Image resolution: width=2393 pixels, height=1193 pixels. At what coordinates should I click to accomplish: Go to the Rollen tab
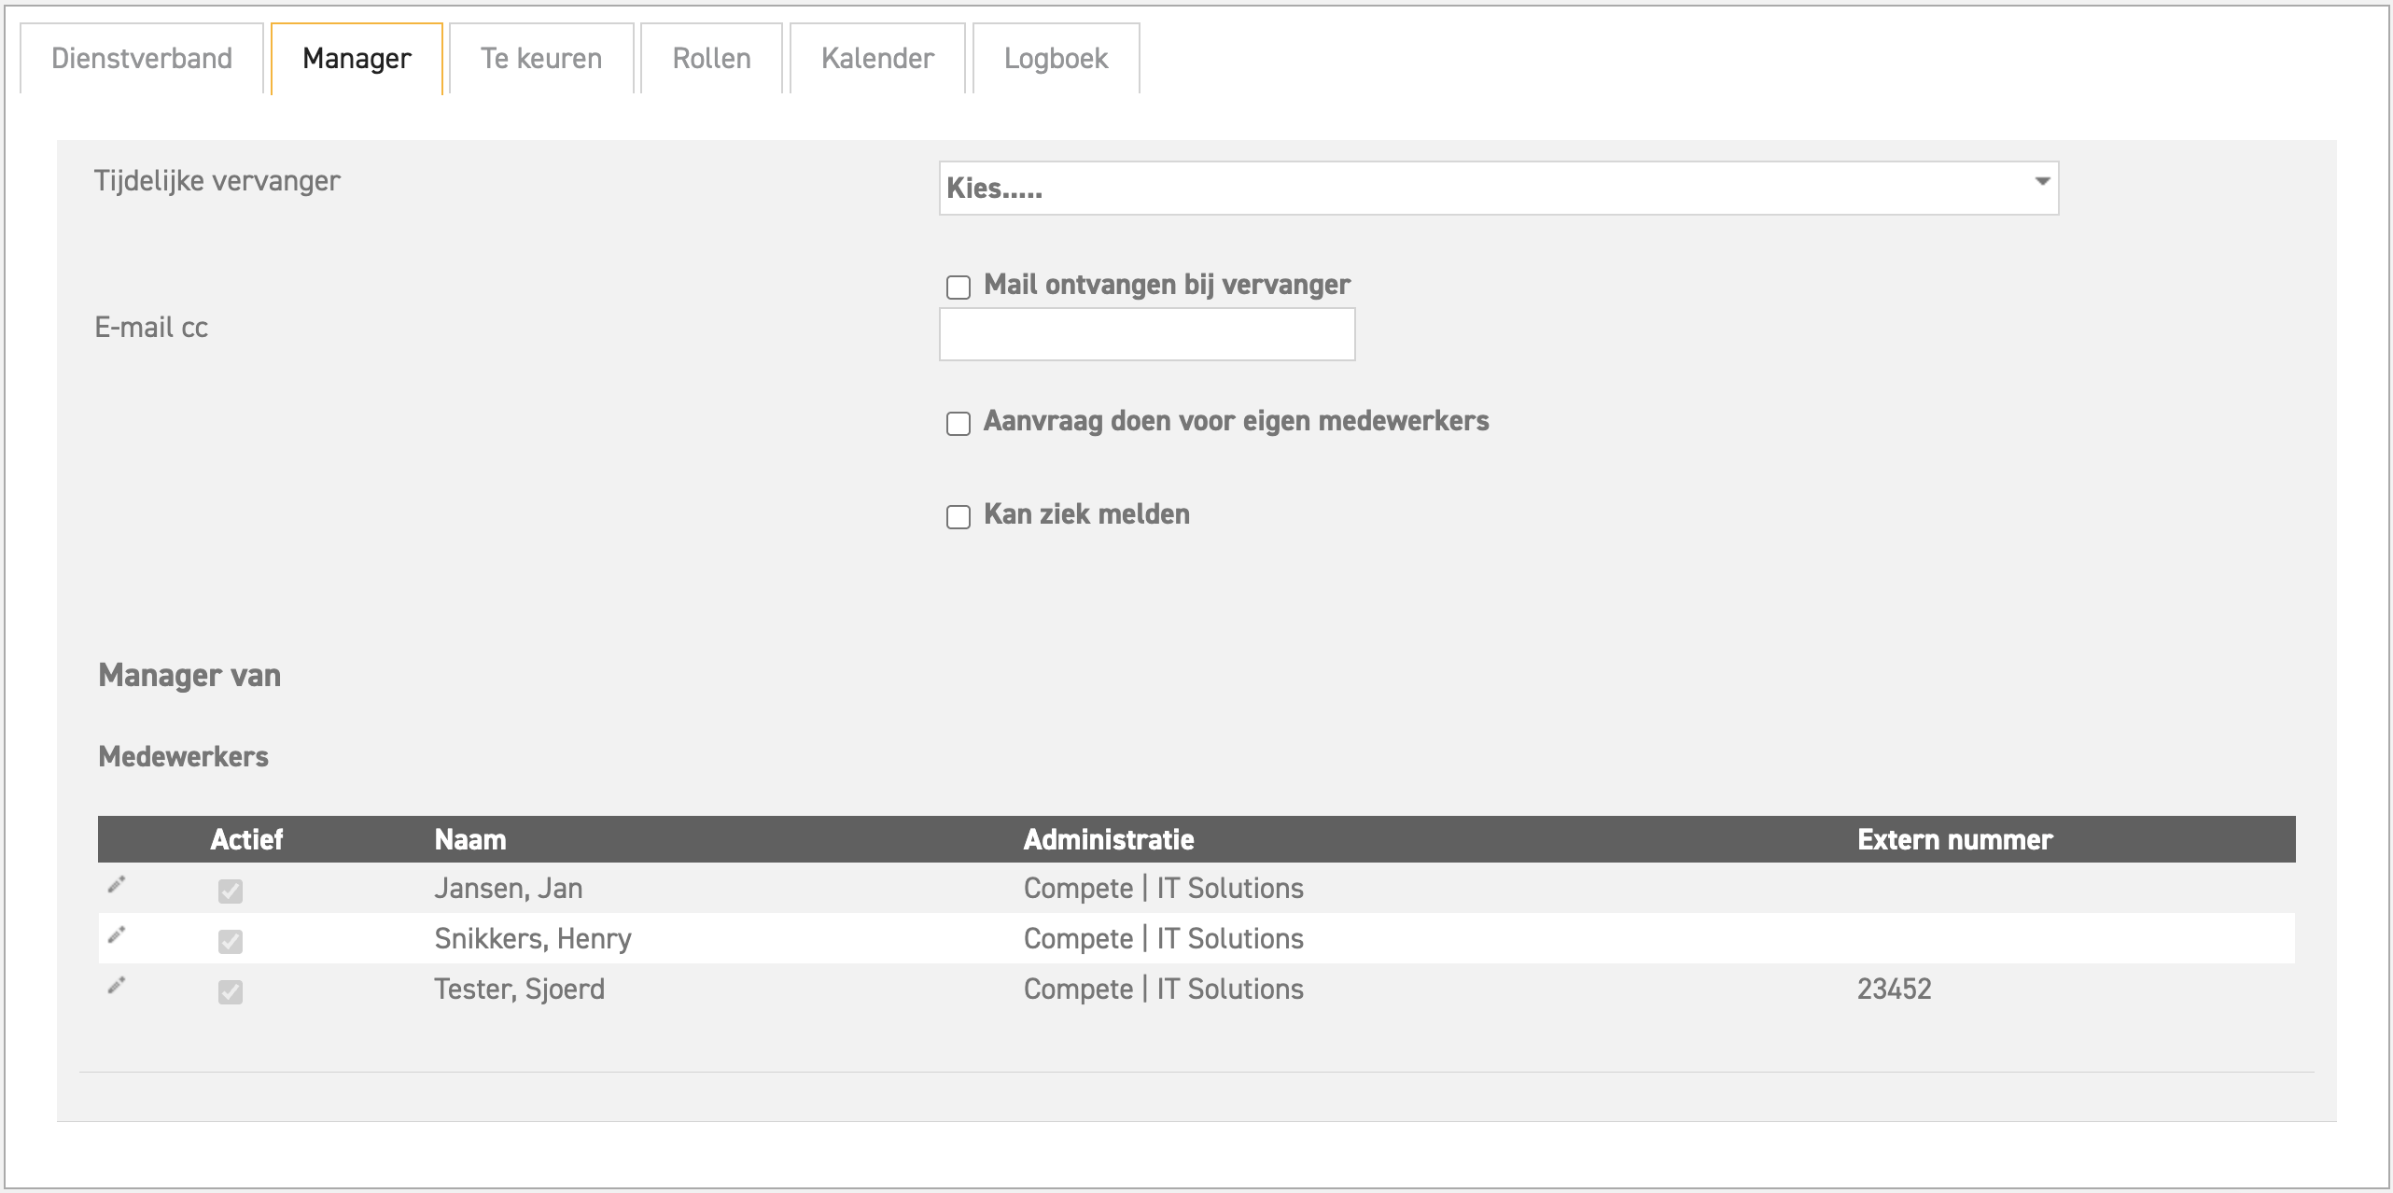[x=711, y=59]
